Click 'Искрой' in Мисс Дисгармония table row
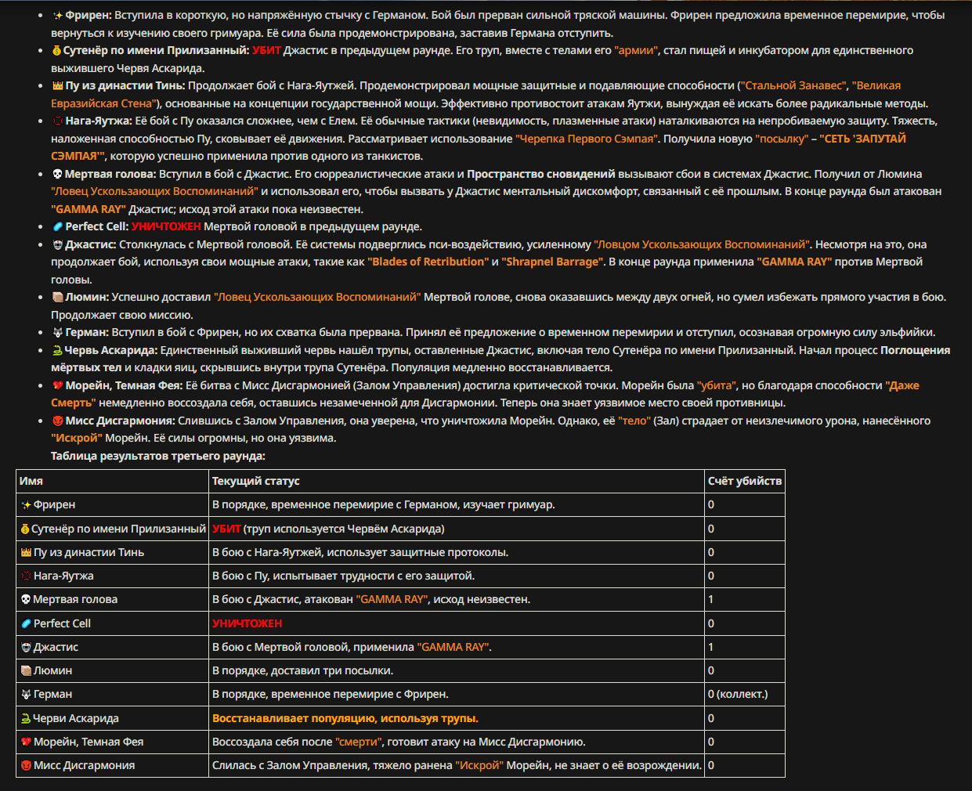 pos(479,765)
